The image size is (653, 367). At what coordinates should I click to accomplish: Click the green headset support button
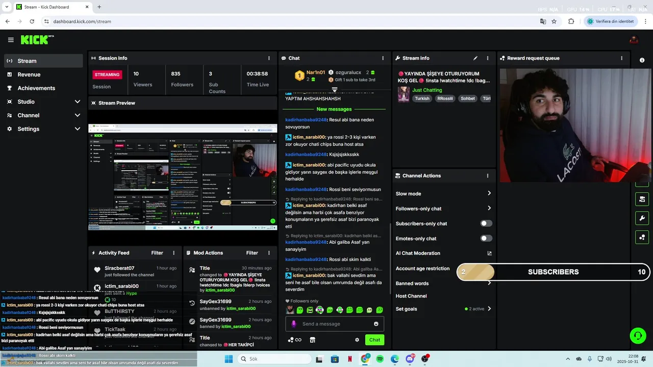(x=638, y=335)
